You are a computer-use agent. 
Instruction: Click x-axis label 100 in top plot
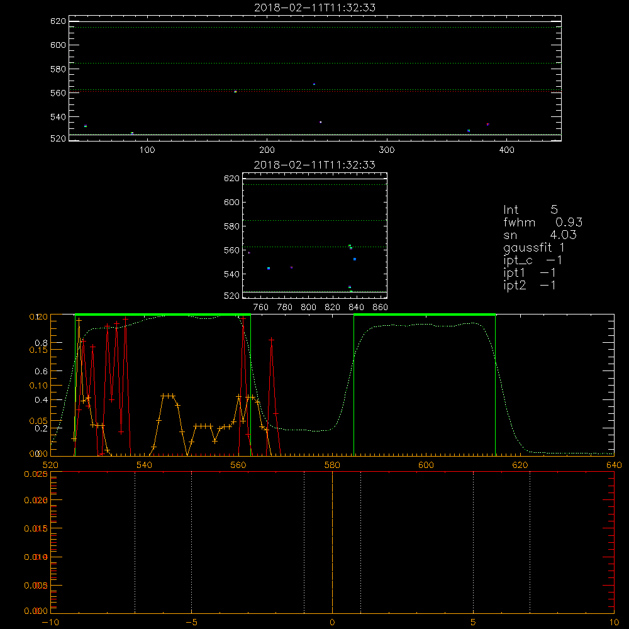(147, 150)
